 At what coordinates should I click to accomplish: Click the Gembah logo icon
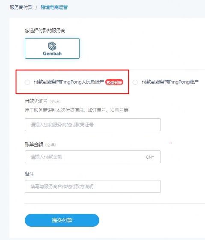pos(52,46)
